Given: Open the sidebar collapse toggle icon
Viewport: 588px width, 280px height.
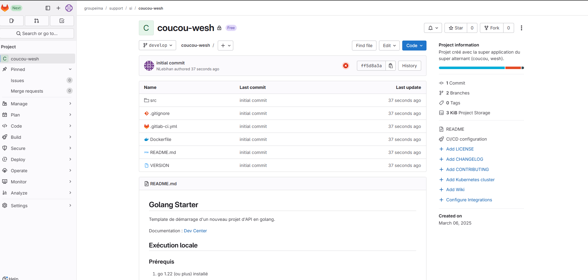Looking at the screenshot, I should (48, 8).
